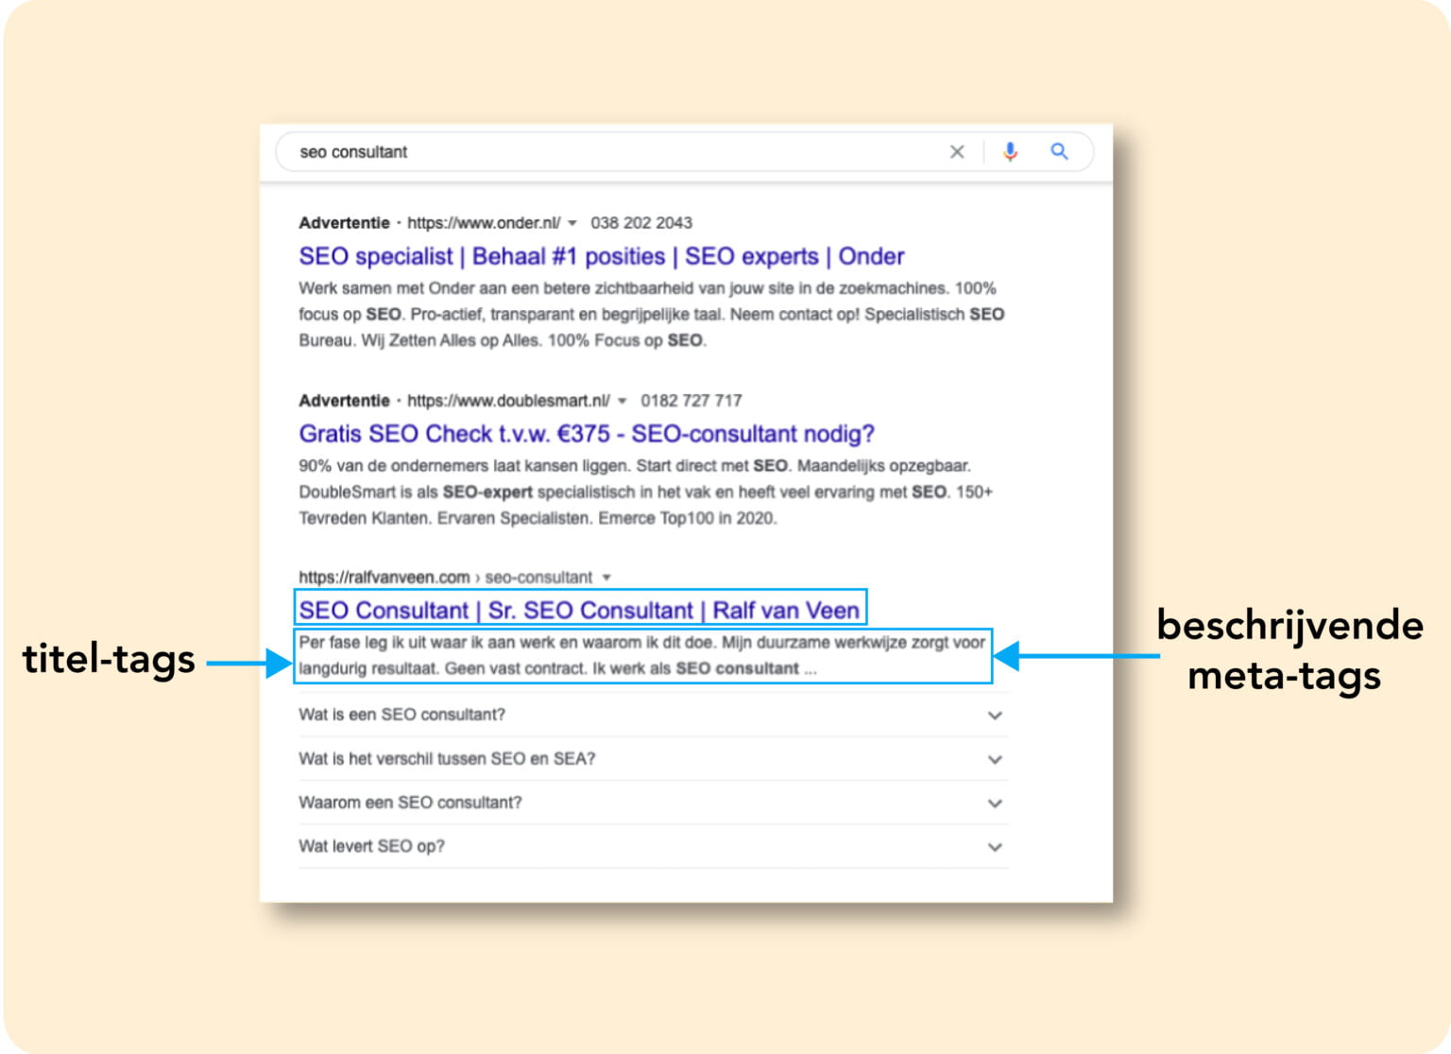Open the dropdown arrow next to onder.nl

(573, 223)
